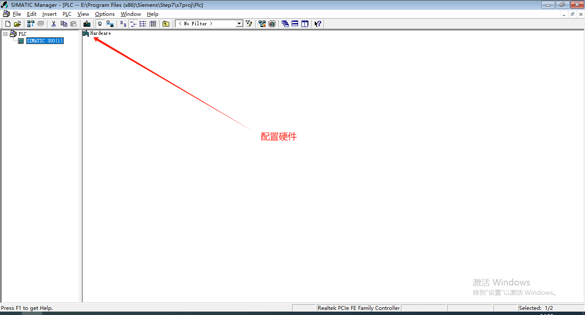Click the Filter funnel edit icon

click(248, 24)
